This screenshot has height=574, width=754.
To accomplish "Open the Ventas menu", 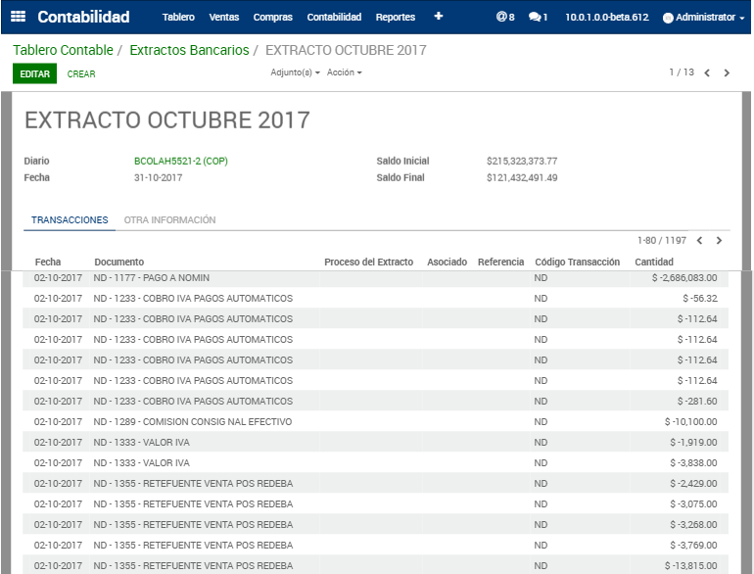I will coord(223,17).
